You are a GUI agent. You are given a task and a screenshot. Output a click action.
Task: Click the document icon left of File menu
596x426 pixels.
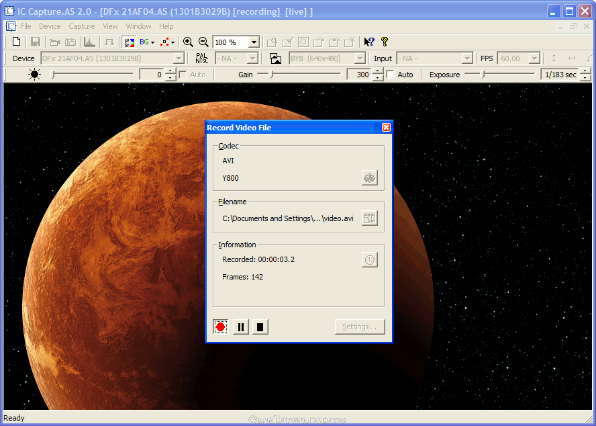[x=11, y=26]
